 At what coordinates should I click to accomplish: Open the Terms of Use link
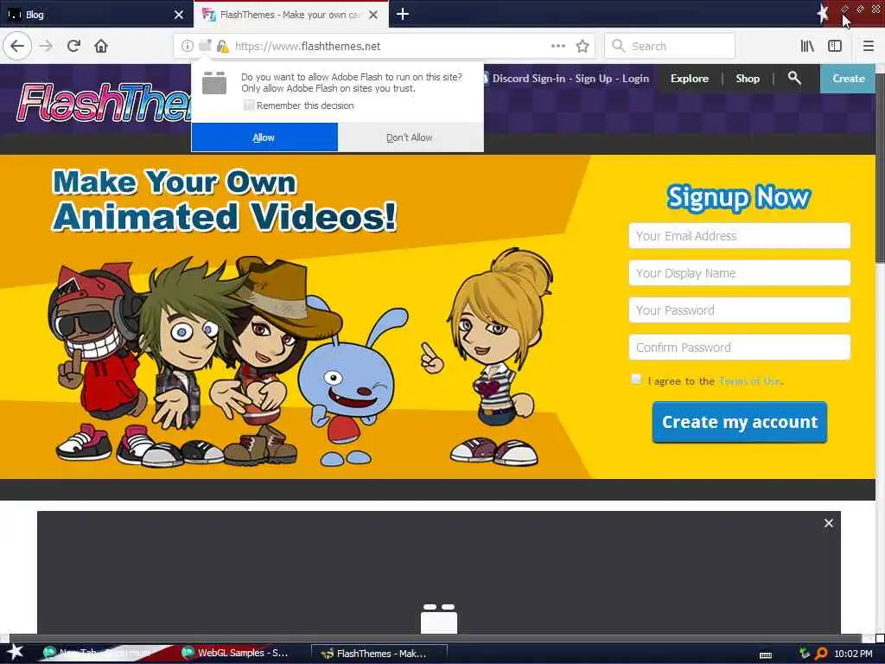(x=749, y=381)
